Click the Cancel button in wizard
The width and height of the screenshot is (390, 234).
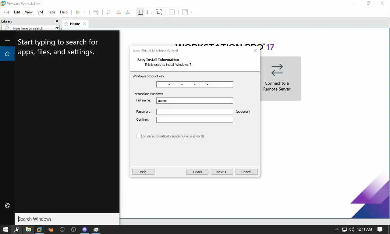click(x=246, y=172)
